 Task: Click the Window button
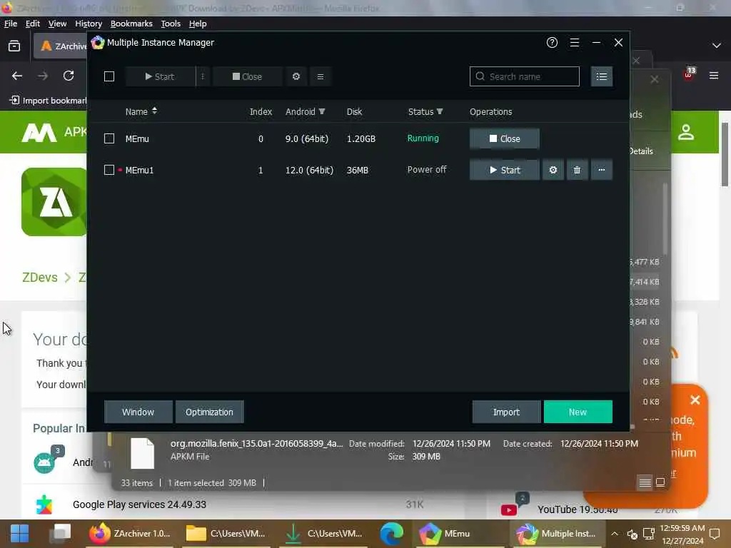click(138, 412)
